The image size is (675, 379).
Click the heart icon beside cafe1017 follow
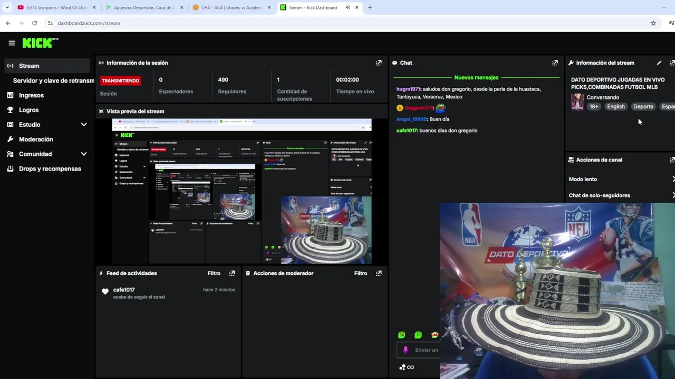click(105, 292)
